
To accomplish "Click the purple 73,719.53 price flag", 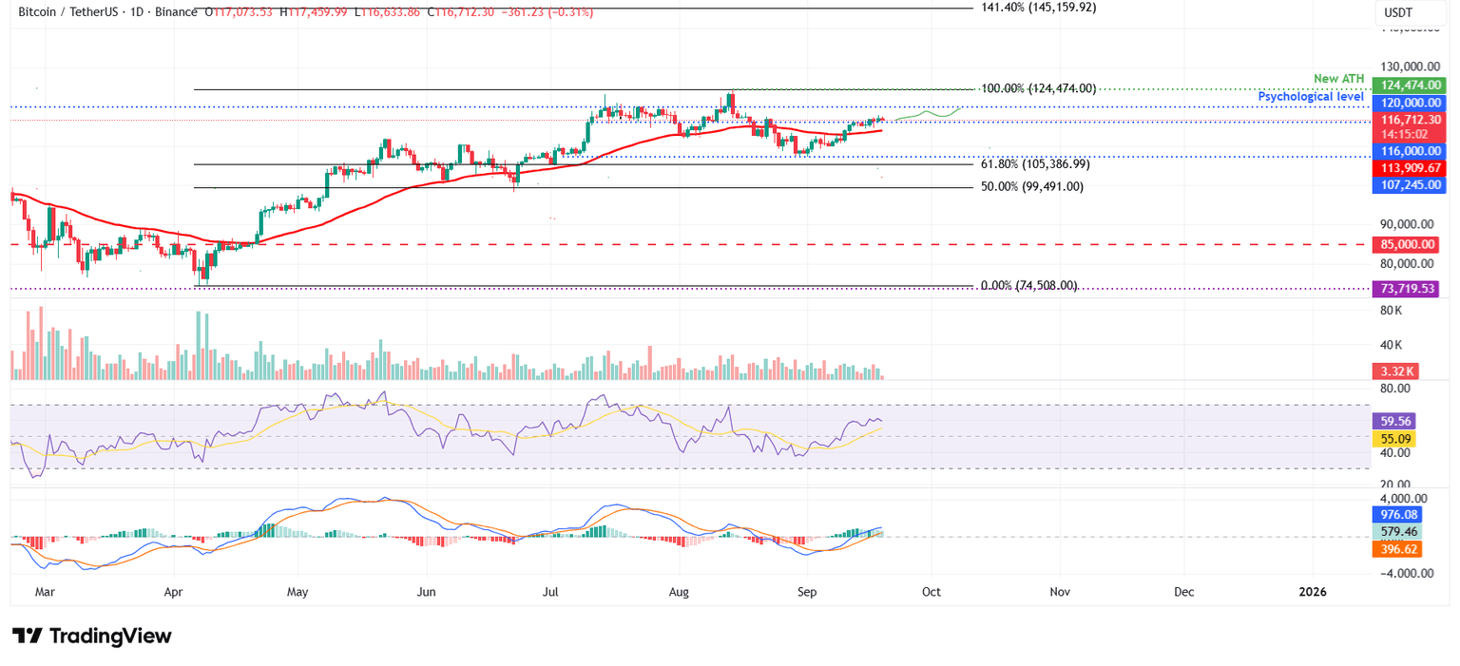I will 1407,288.
